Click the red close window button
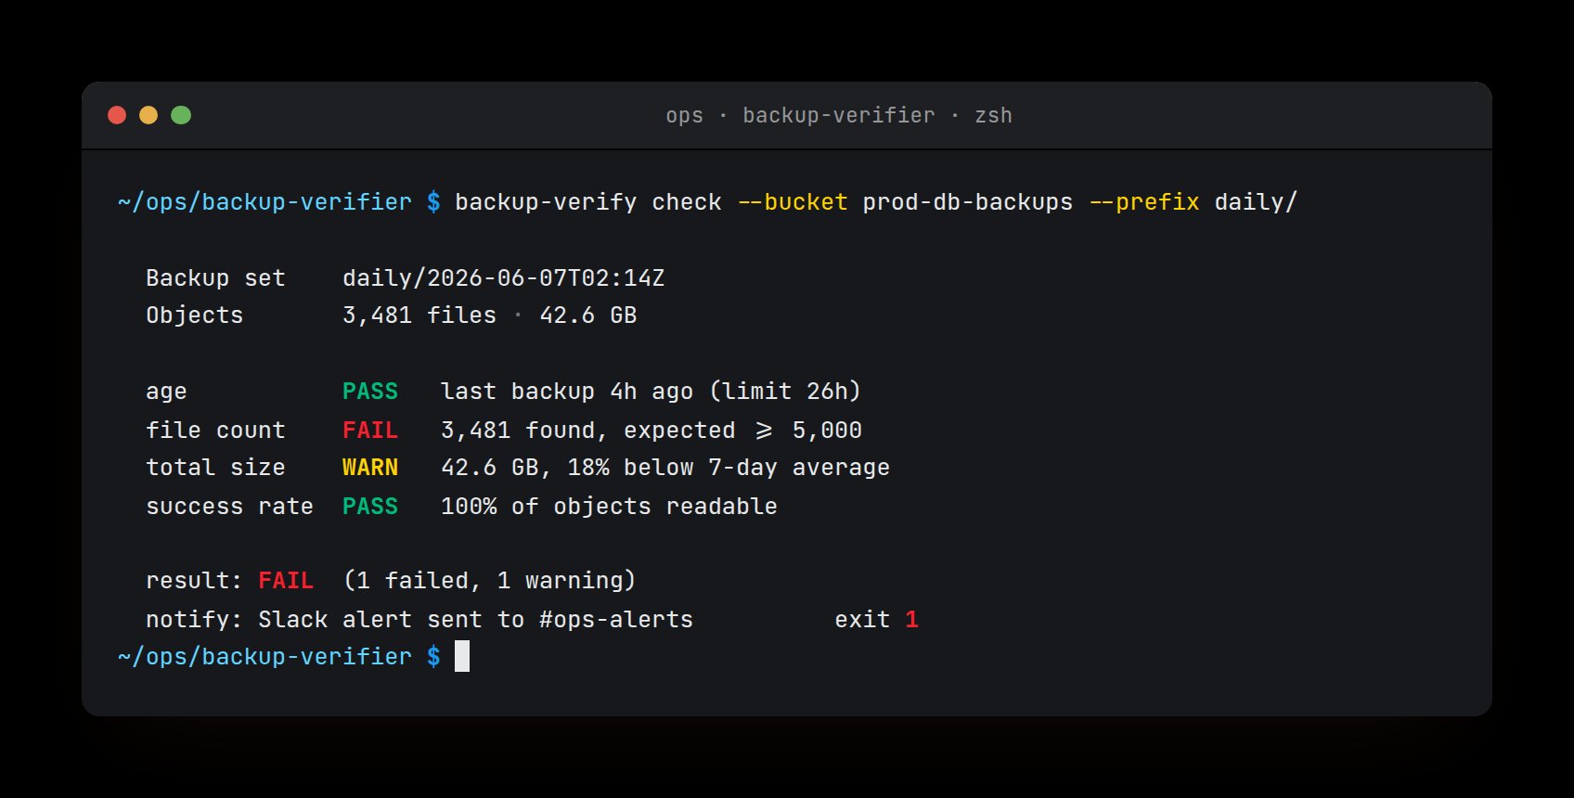Viewport: 1574px width, 798px height. [x=117, y=115]
